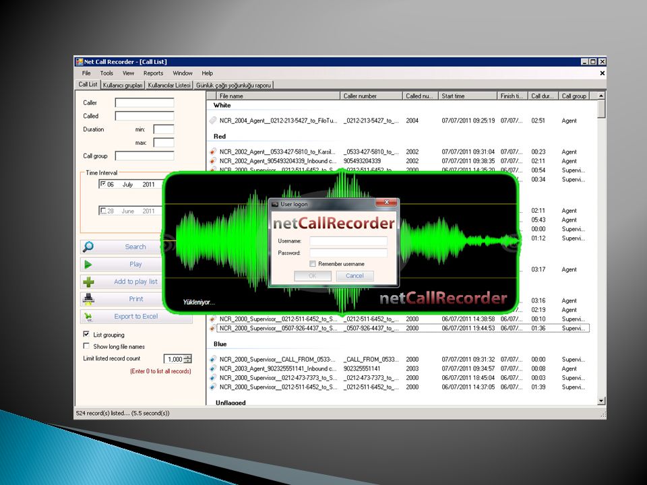Click the '524 record(s) listed' status text

(x=123, y=413)
